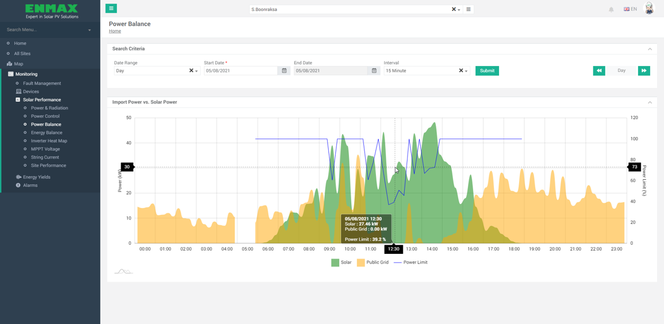Viewport: 664px width, 324px height.
Task: Go to the previous day
Action: click(x=599, y=71)
